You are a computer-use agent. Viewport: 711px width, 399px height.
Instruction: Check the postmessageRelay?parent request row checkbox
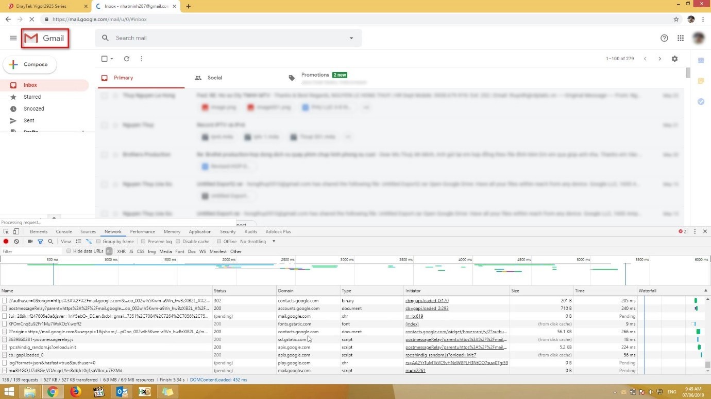click(4, 309)
